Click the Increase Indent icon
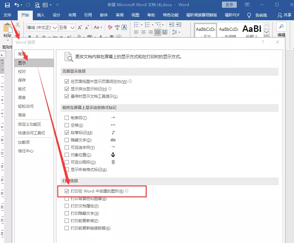The height and width of the screenshot is (243, 294). pos(179,24)
